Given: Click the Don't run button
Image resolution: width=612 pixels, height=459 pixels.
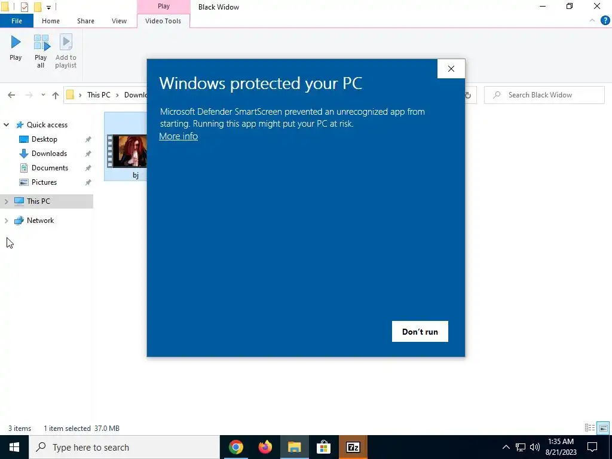Looking at the screenshot, I should (420, 331).
